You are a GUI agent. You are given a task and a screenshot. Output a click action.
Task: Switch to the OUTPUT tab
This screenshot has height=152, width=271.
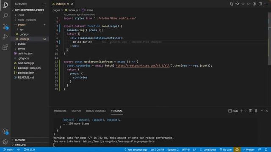click(76, 111)
